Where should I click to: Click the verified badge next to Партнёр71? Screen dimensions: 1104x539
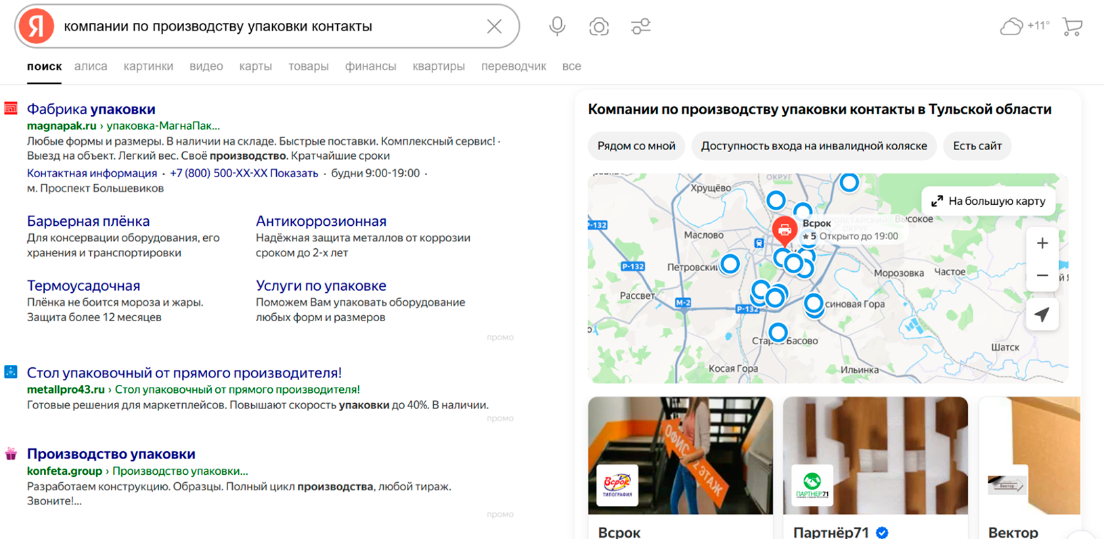point(882,532)
